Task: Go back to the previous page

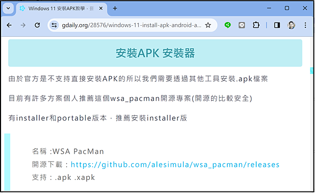Action: [9, 25]
